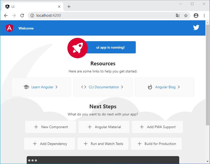This screenshot has height=164, width=210.
Task: Open the Chrome profile avatar icon
Action: coord(196,16)
